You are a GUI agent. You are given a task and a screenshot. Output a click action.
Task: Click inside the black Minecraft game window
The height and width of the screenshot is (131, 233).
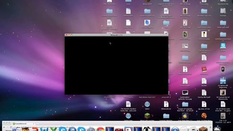(116, 65)
